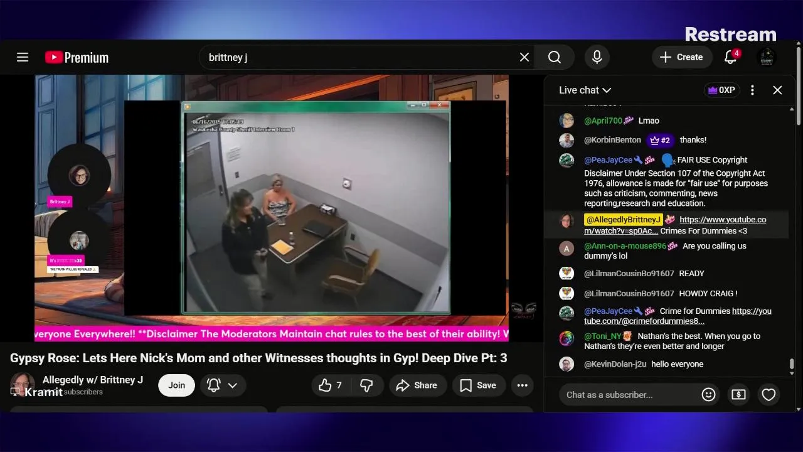Open the Create menu
803x452 pixels.
tap(682, 57)
